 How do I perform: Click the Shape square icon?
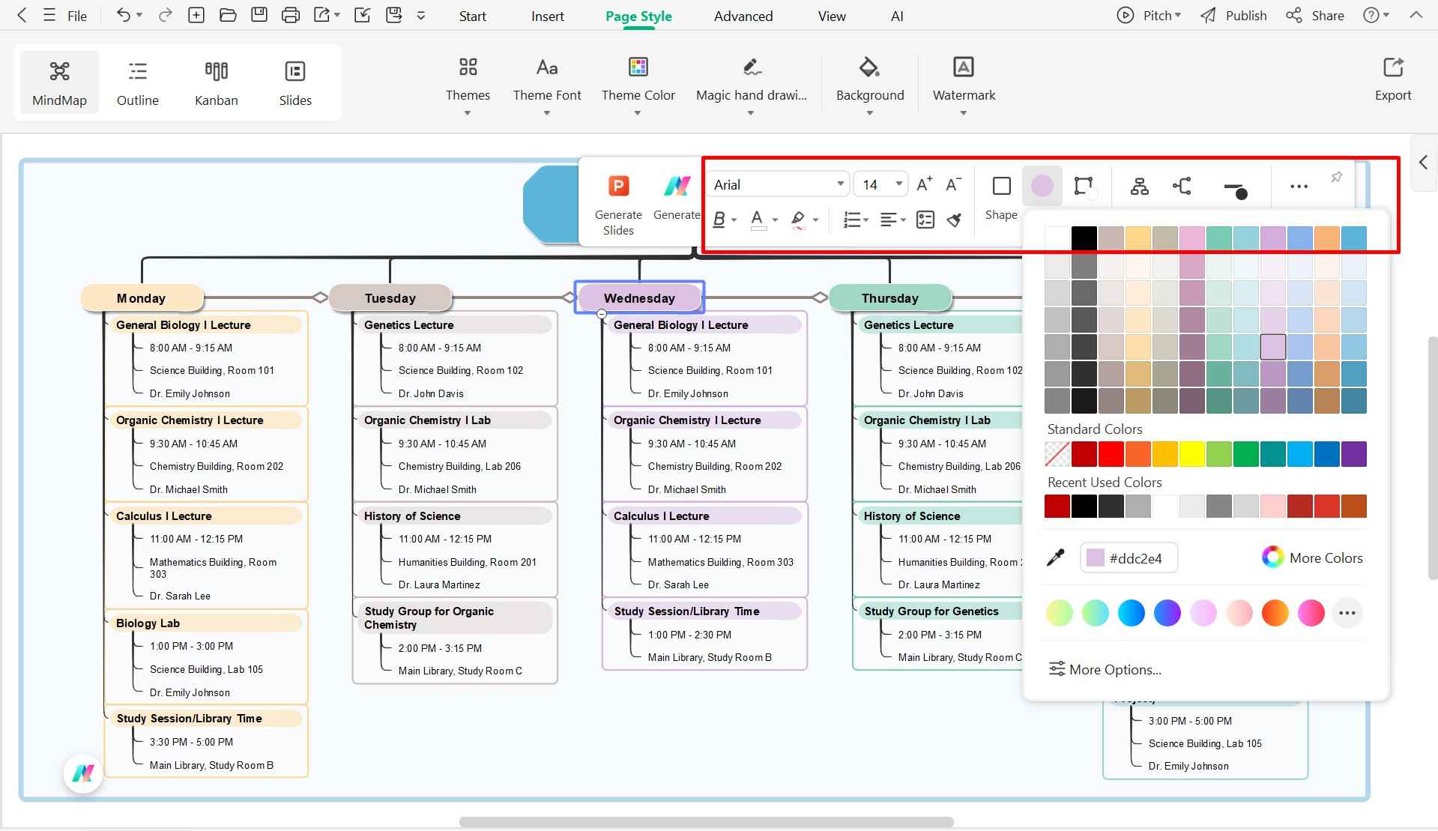tap(1001, 186)
